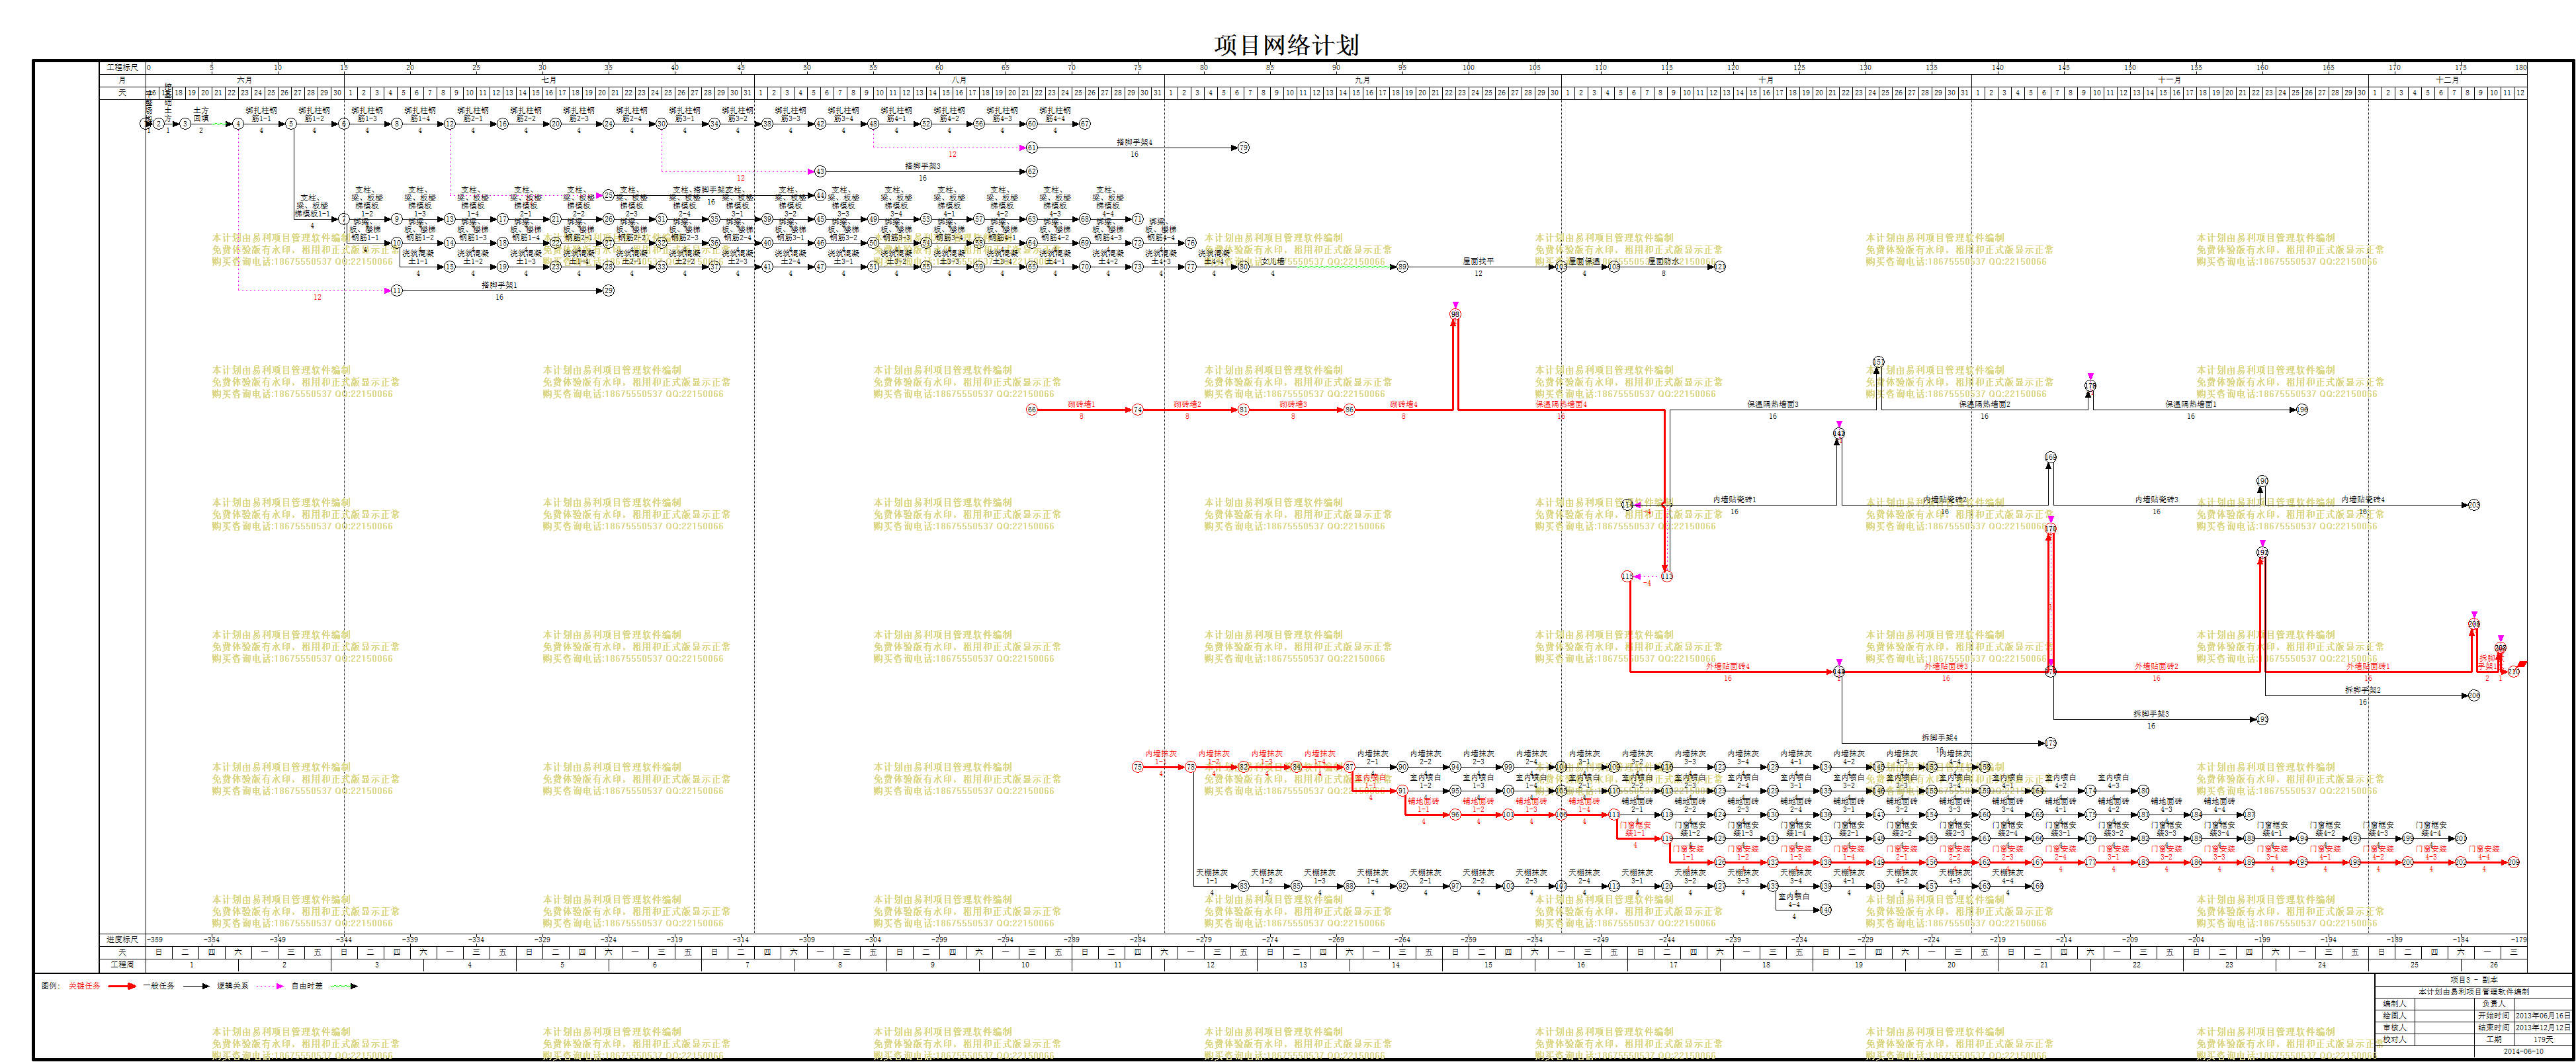Click node 29 ending 搭脚手架1

(x=608, y=291)
